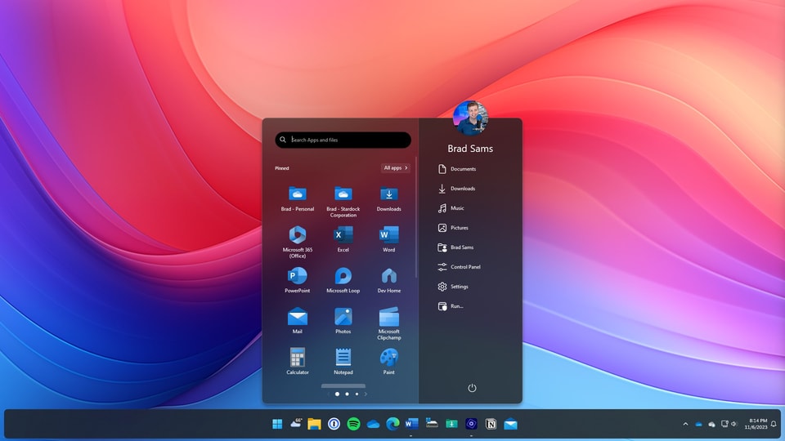Open the green download app on taskbar
This screenshot has width=785, height=441.
tap(451, 424)
